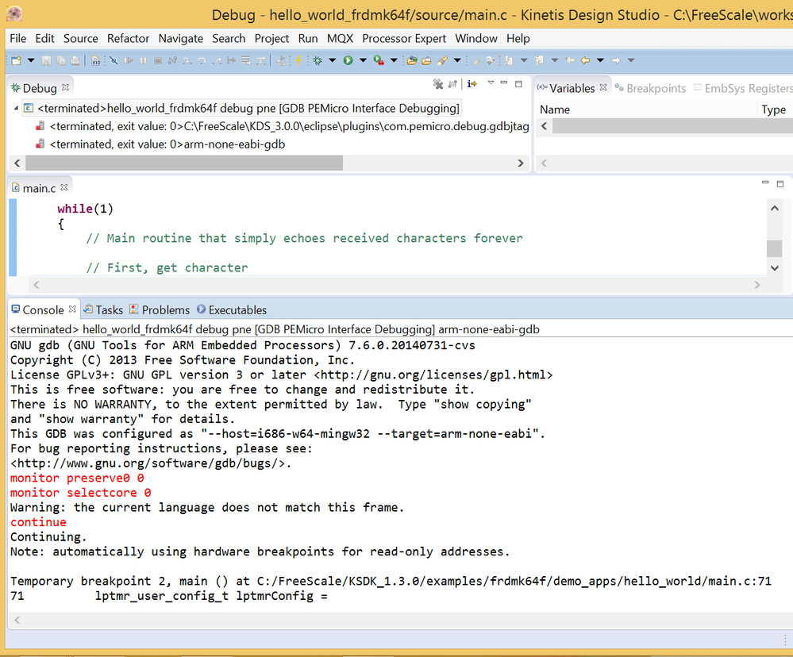Click the Disconnect toolbar icon
793x657 pixels.
click(172, 60)
